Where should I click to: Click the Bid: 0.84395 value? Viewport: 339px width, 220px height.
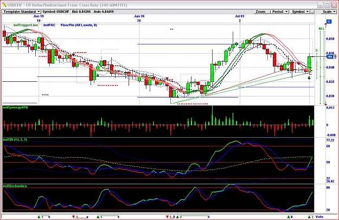coord(81,12)
